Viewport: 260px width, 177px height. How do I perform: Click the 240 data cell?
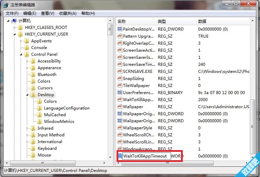click(201, 64)
